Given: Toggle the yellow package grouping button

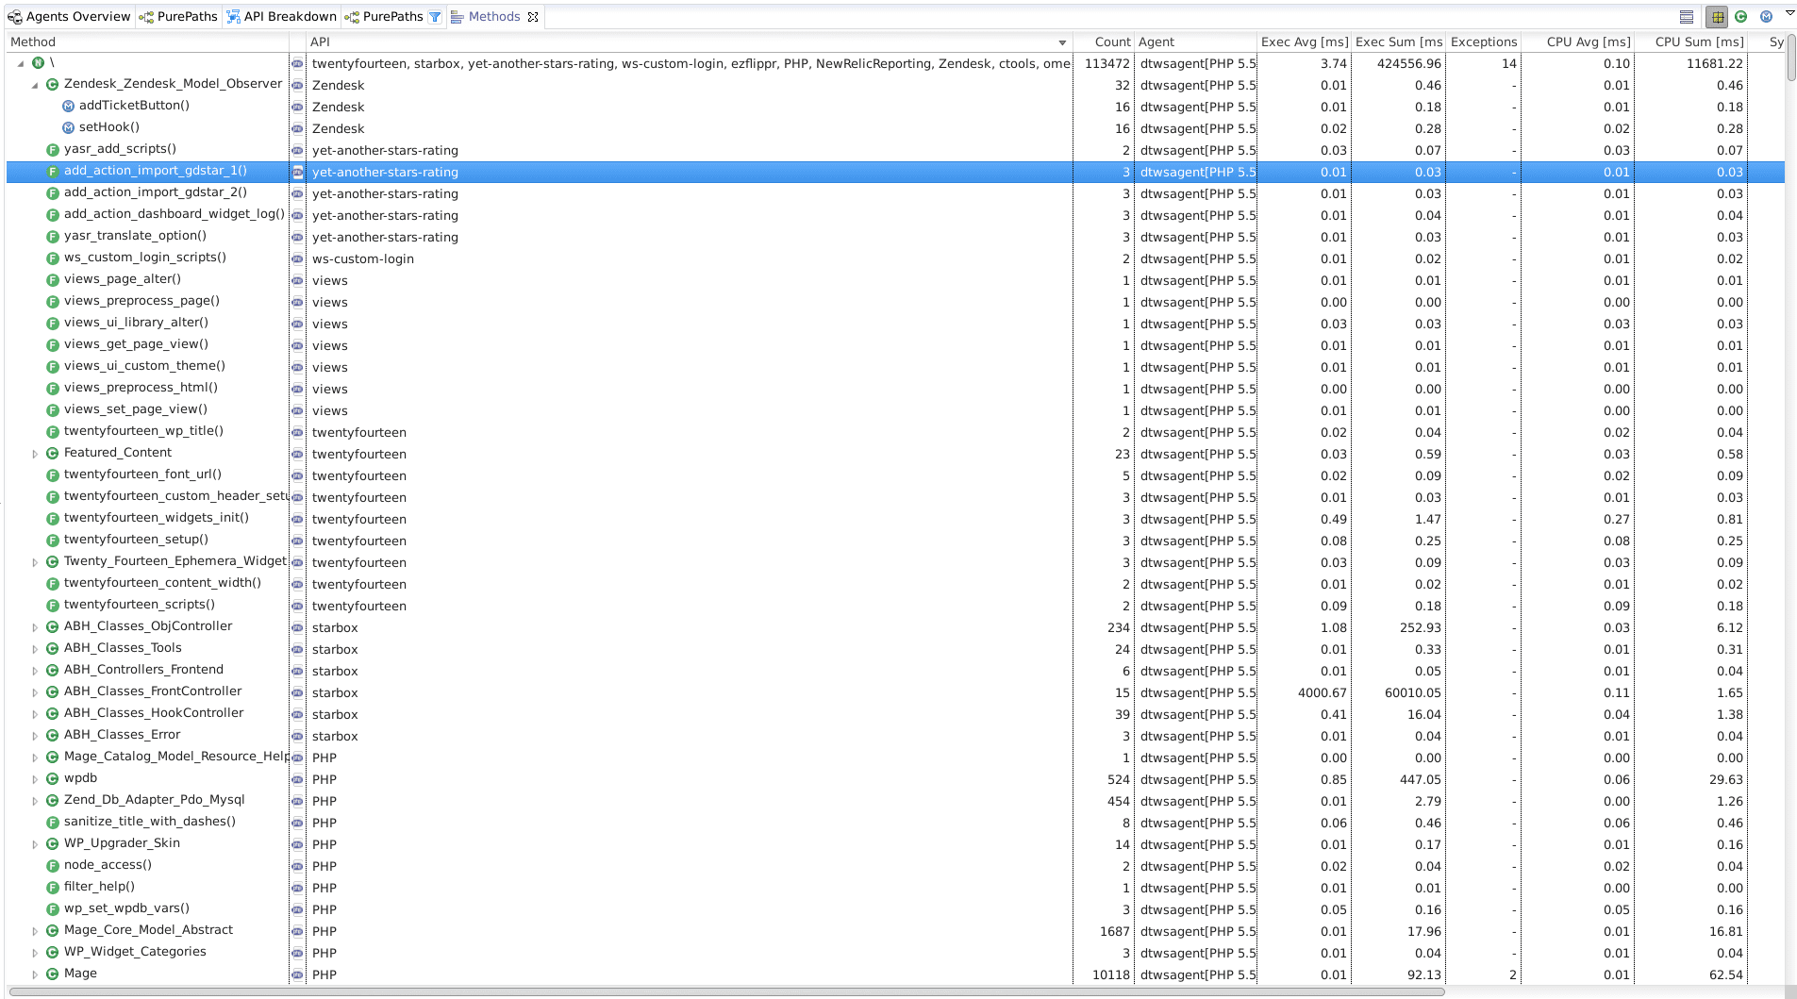Looking at the screenshot, I should tap(1717, 17).
